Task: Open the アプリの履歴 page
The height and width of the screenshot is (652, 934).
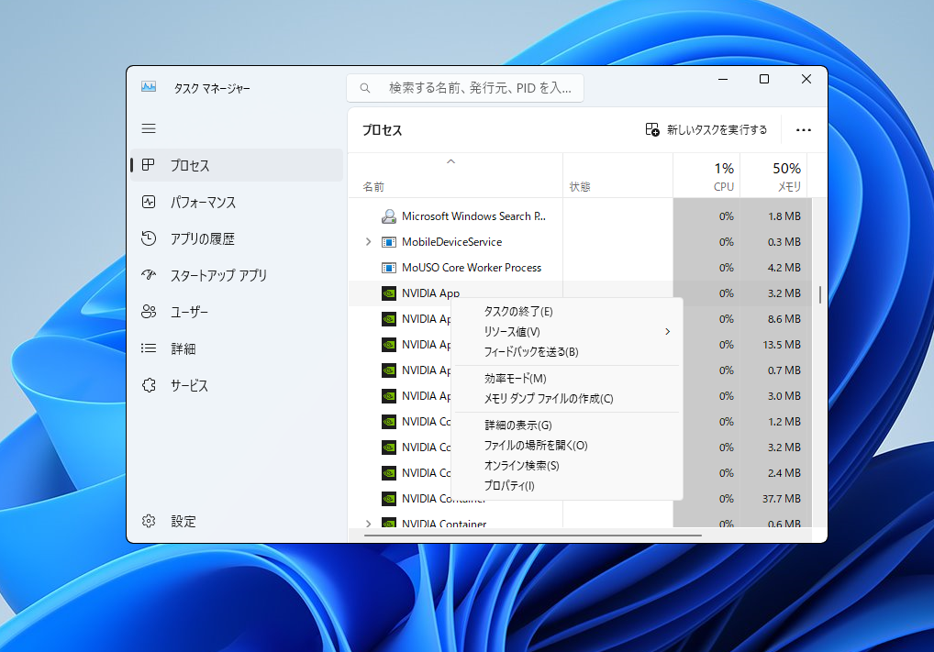Action: pos(237,238)
